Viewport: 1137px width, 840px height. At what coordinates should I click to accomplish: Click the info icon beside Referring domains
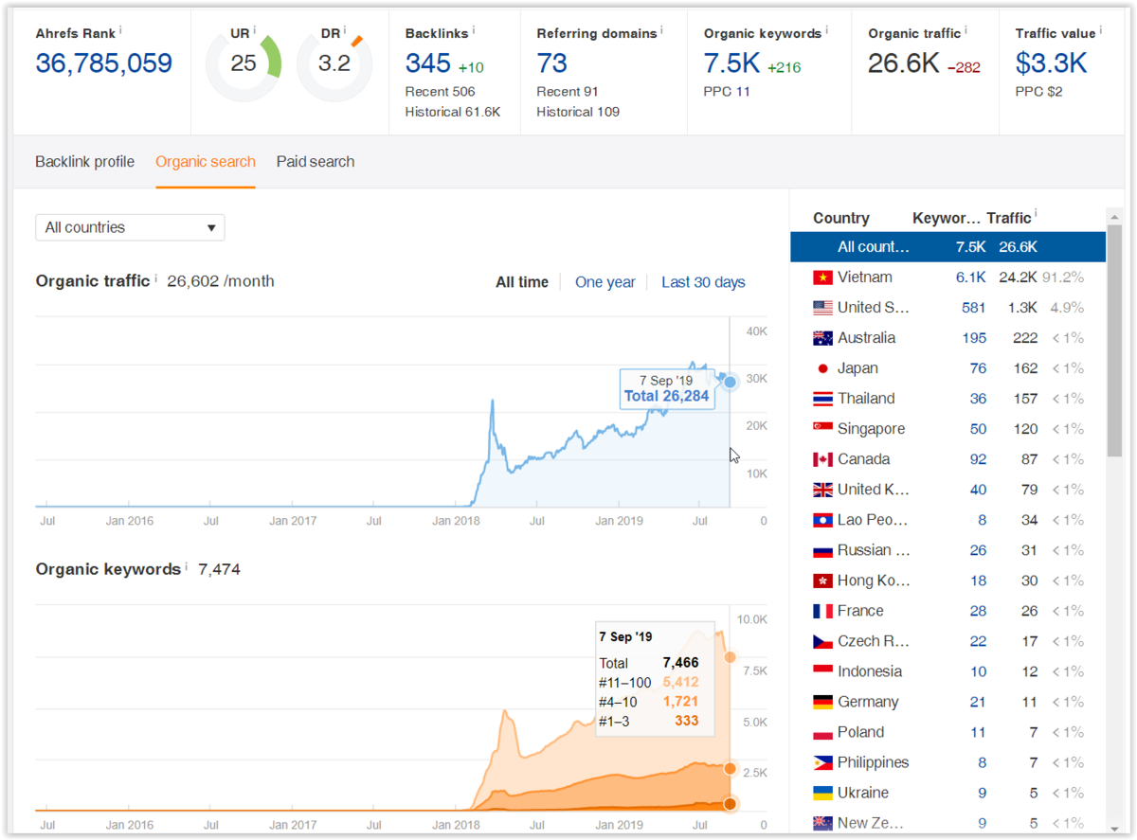pyautogui.click(x=660, y=30)
